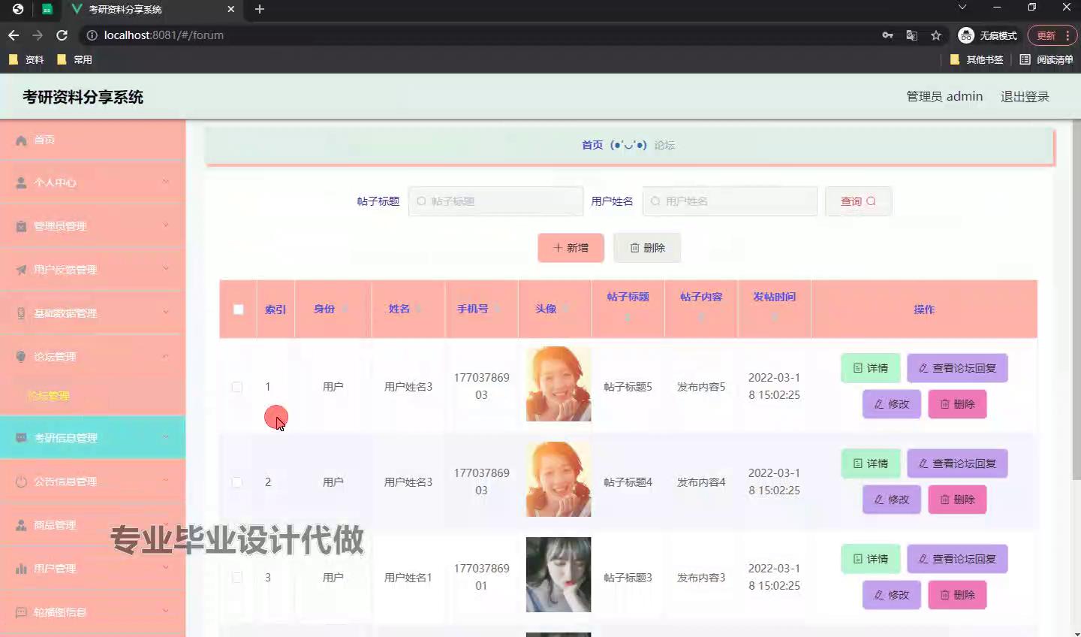The height and width of the screenshot is (637, 1081).
Task: Expand 商品管理 using its chevron
Action: coord(165,524)
